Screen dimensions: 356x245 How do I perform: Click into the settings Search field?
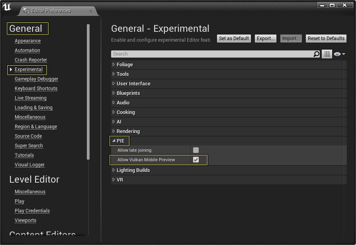(211, 54)
